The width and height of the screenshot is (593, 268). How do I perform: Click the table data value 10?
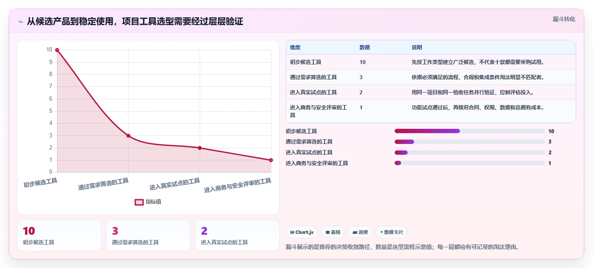pyautogui.click(x=363, y=62)
